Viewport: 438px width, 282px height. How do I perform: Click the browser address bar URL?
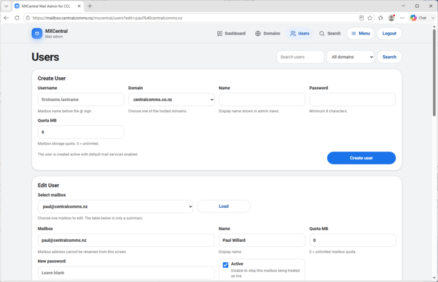coord(107,18)
